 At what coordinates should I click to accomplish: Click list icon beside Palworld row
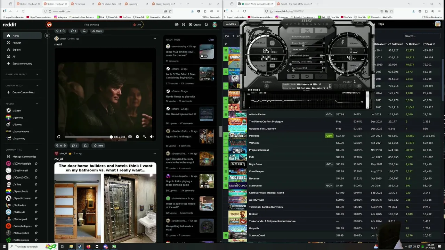(x=226, y=136)
